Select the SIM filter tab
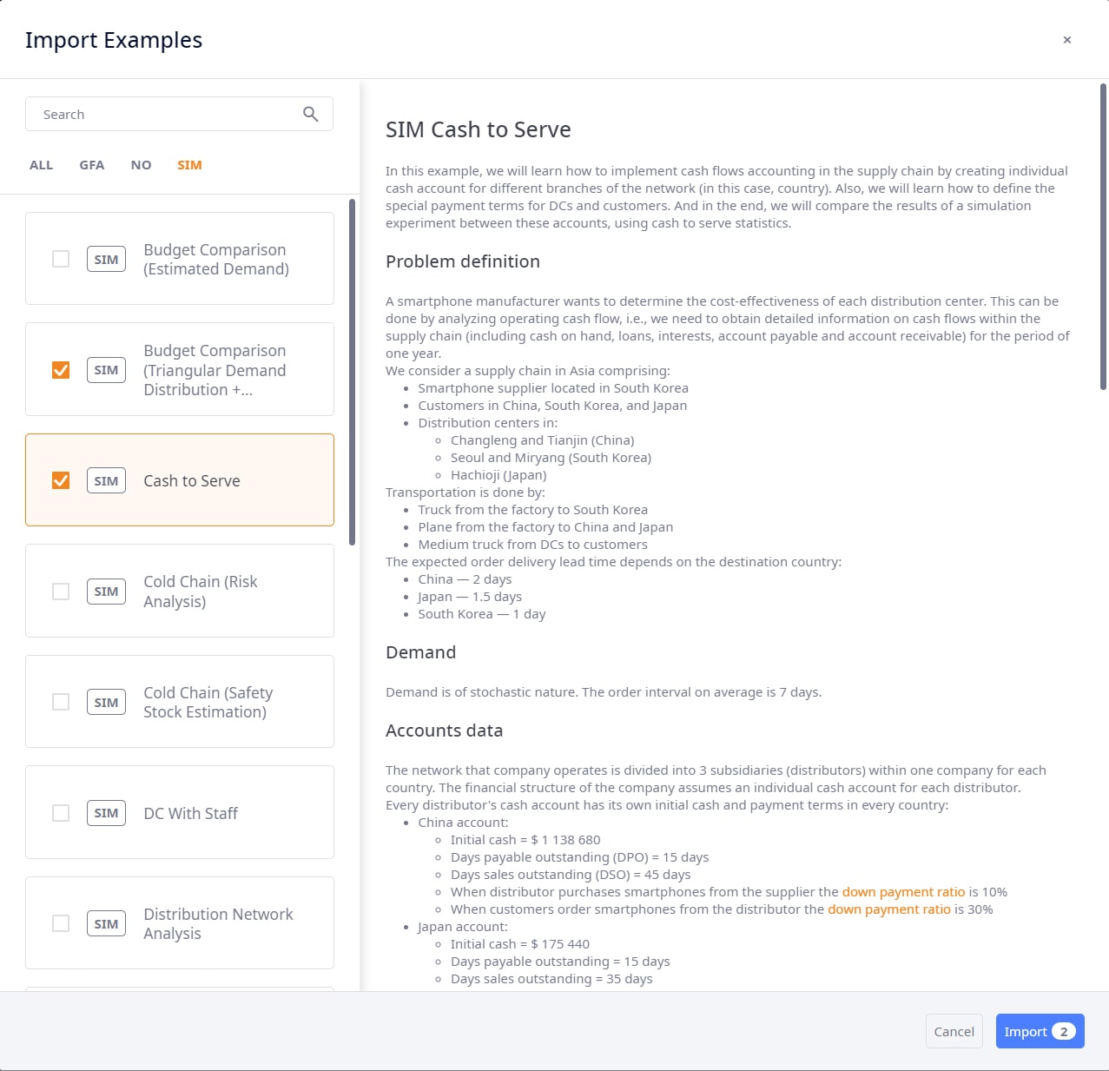Viewport: 1109px width, 1071px height. [189, 165]
